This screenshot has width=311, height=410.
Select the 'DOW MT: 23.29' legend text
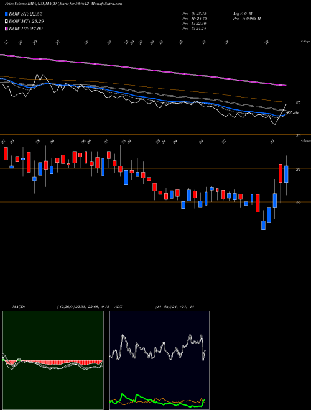click(26, 22)
